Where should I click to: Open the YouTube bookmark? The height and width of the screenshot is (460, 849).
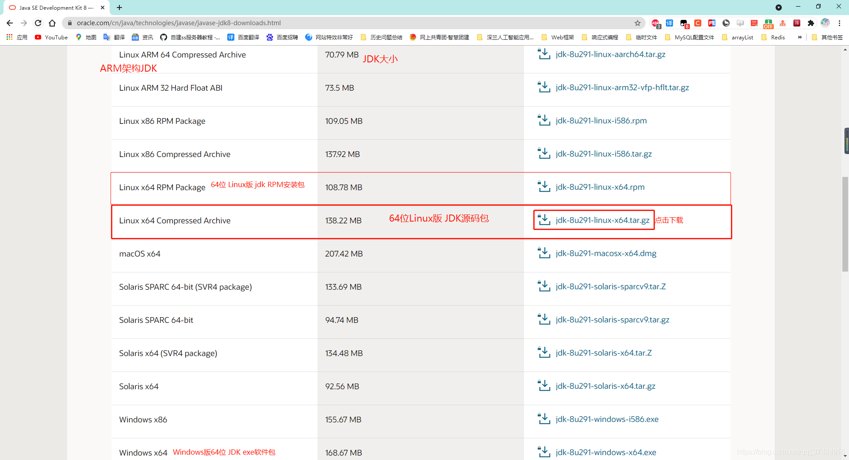pos(51,37)
